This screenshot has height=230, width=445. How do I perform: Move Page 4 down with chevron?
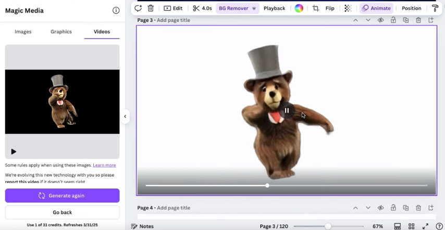[368, 208]
